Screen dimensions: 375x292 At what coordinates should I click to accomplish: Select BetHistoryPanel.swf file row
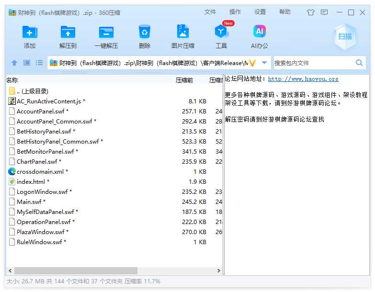(115, 131)
